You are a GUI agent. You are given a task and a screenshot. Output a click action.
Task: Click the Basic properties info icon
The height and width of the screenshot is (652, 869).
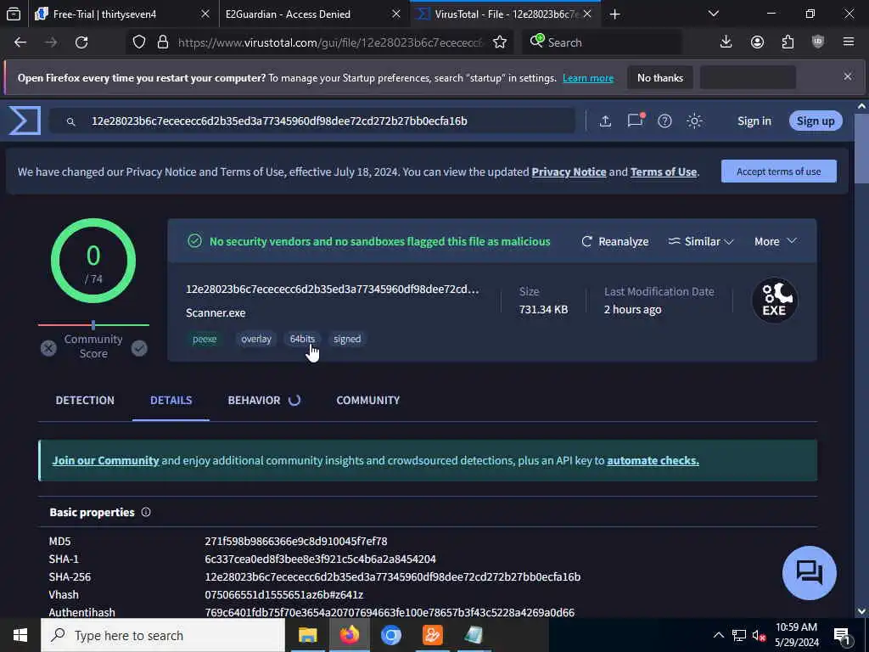pyautogui.click(x=146, y=512)
